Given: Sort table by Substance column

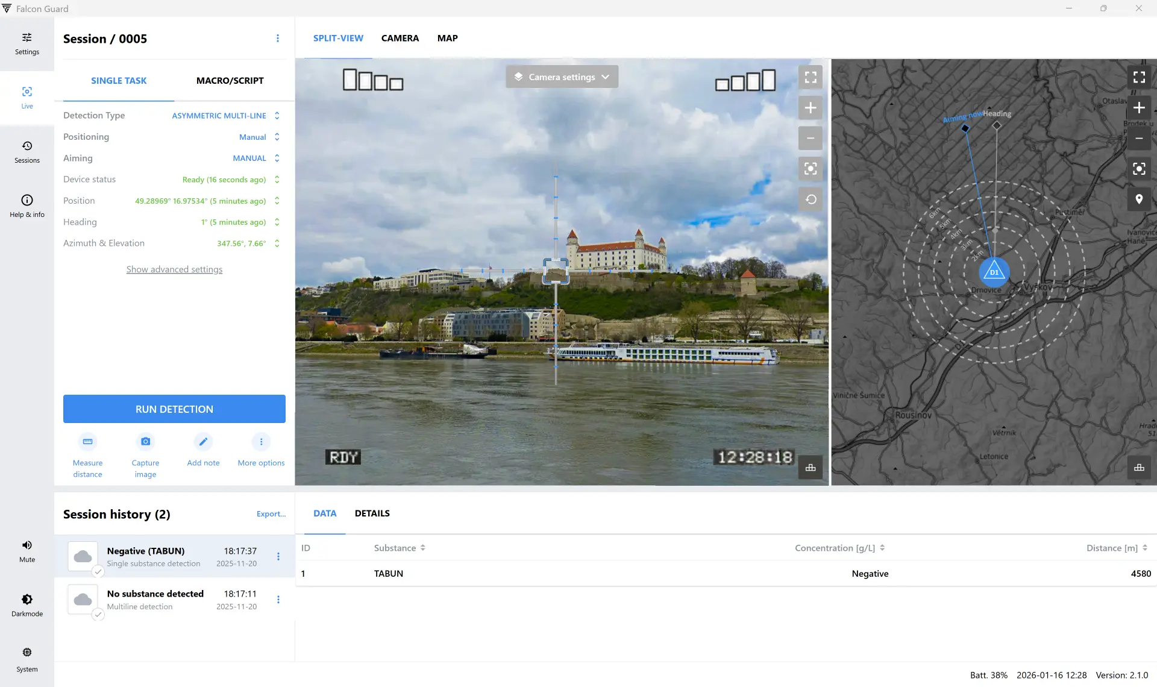Looking at the screenshot, I should [x=400, y=548].
